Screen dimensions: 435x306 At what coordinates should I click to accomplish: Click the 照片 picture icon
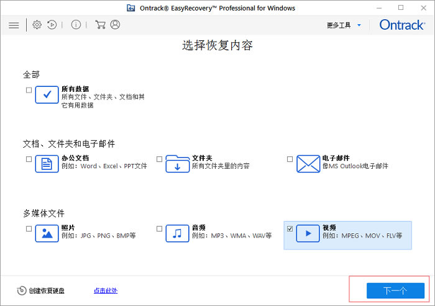tap(47, 233)
